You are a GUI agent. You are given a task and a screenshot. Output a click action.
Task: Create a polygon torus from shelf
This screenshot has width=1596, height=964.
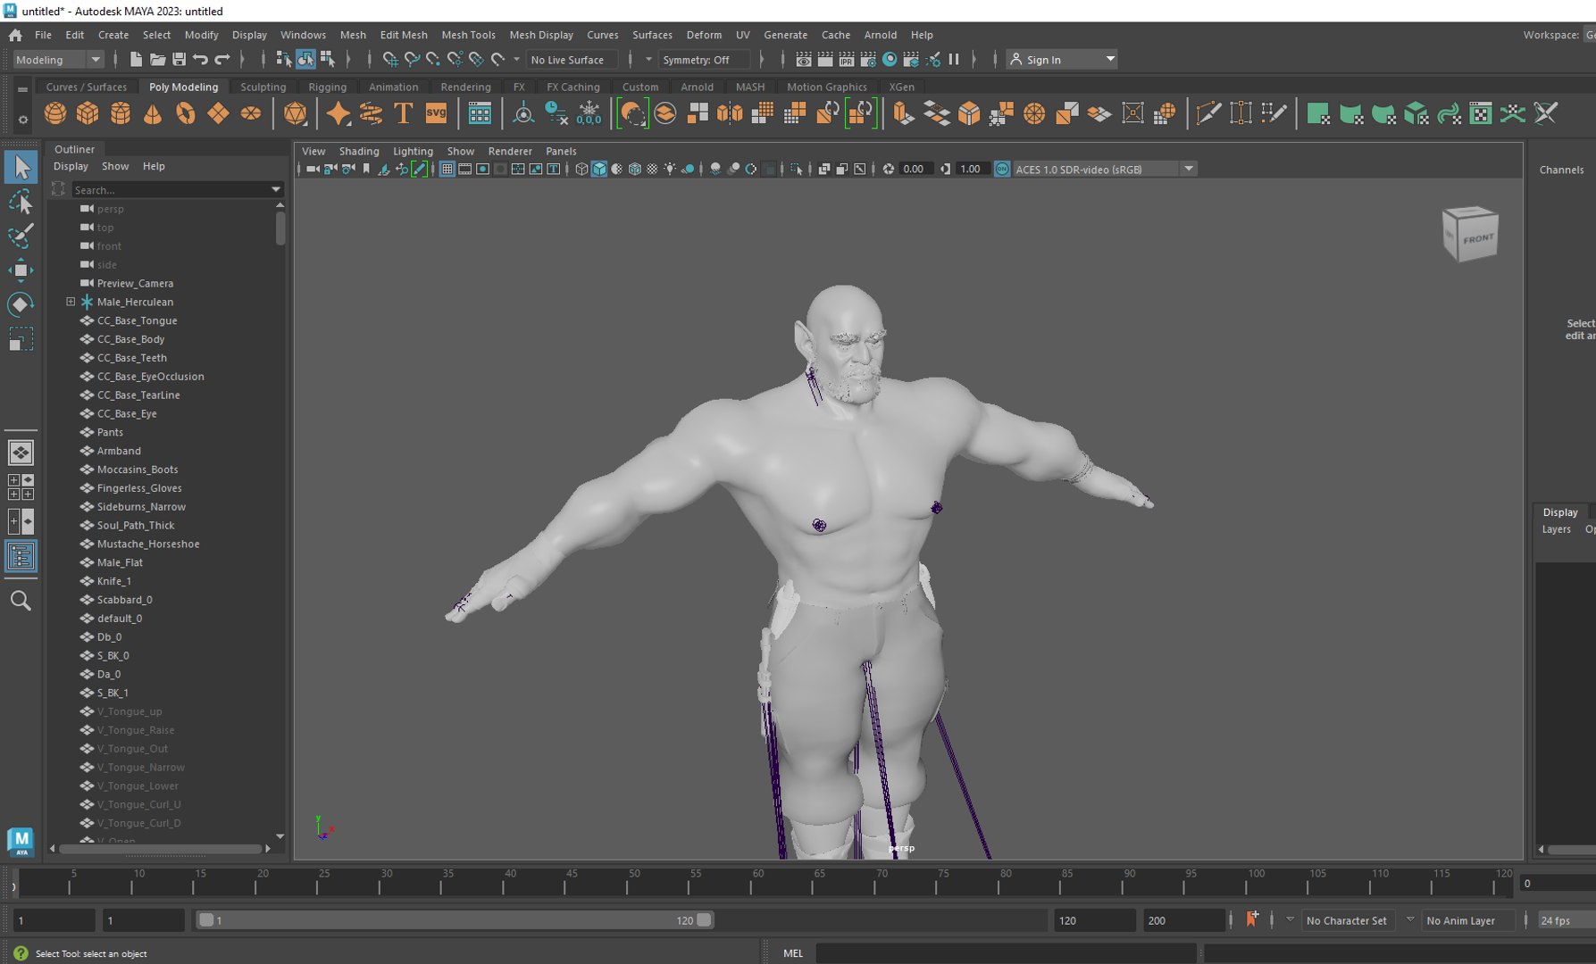click(x=186, y=113)
